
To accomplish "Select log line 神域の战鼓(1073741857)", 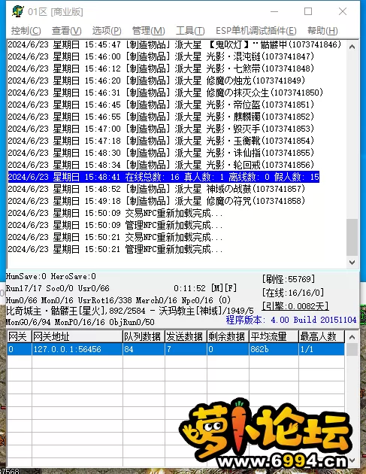I will [x=156, y=189].
